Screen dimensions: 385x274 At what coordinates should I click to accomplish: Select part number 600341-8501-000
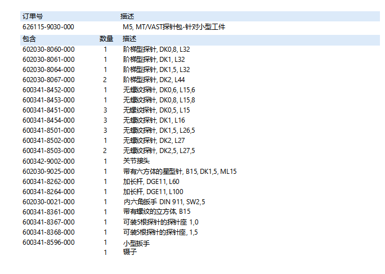pos(48,130)
